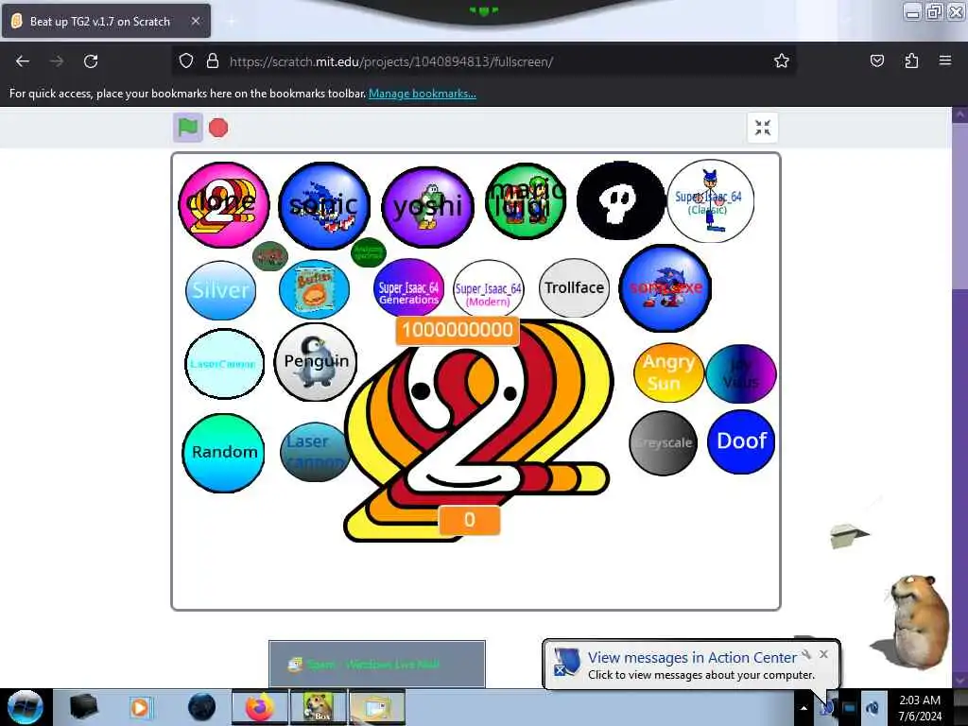
Task: Select the sonic.exe bubble
Action: pyautogui.click(x=665, y=288)
